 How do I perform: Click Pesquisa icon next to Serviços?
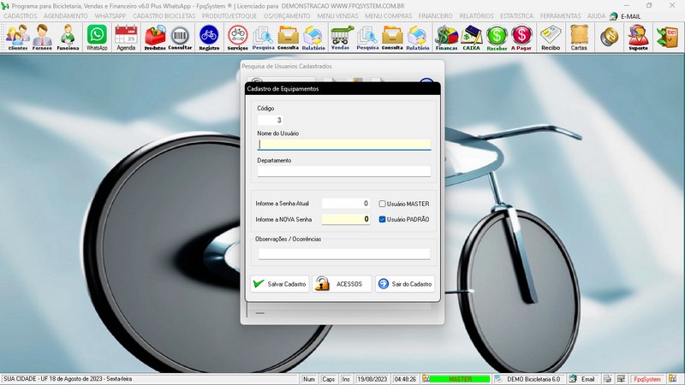pyautogui.click(x=264, y=38)
